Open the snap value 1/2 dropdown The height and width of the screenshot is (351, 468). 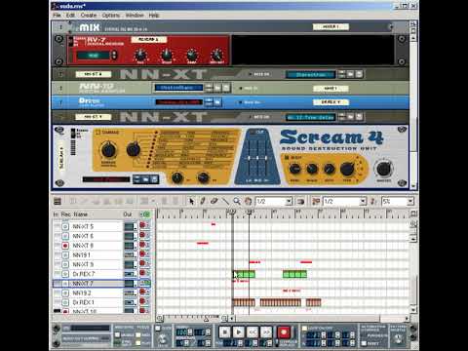tap(289, 202)
